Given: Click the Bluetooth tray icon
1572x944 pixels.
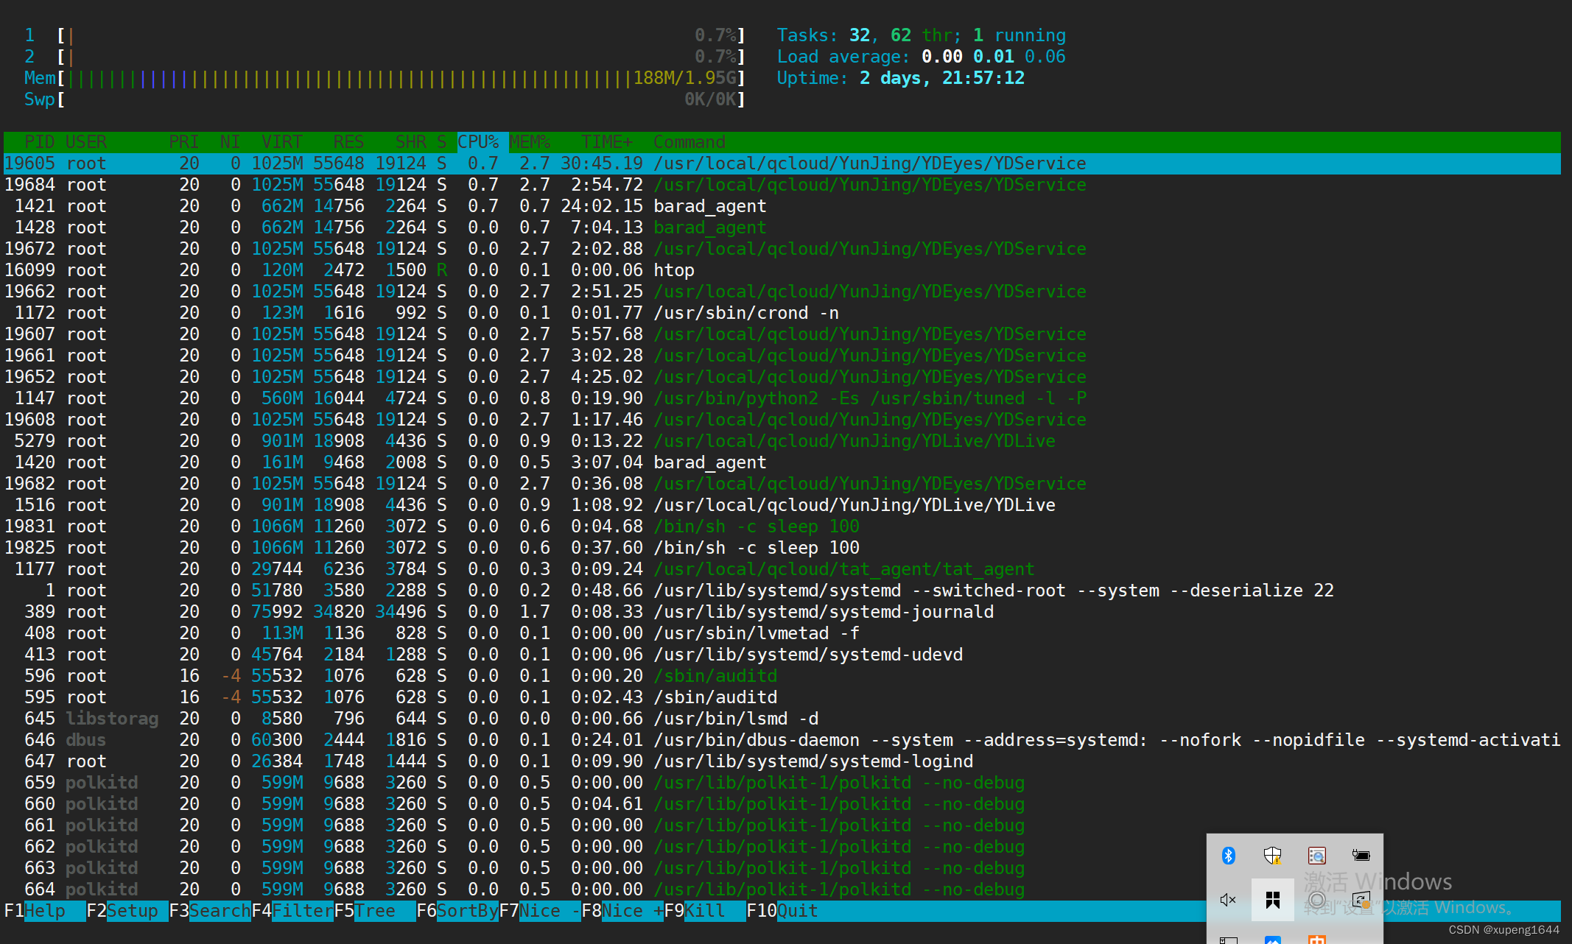Looking at the screenshot, I should point(1228,855).
